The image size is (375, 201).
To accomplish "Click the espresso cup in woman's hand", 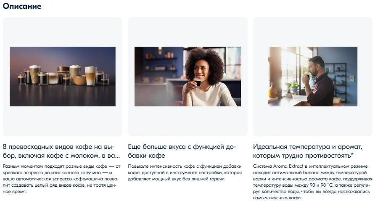I will (x=197, y=82).
